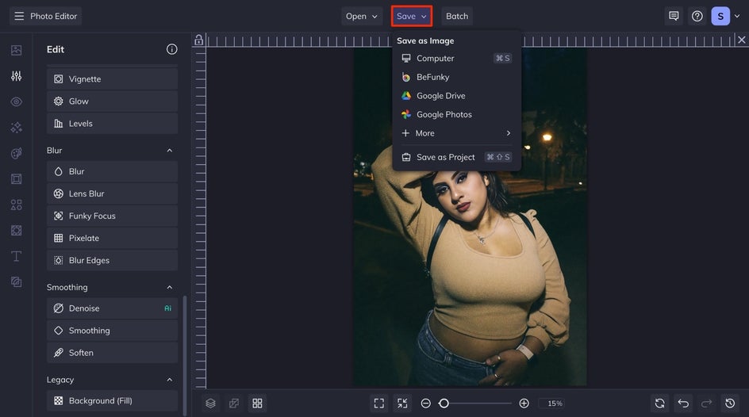Open the Open dropdown menu
Screen dimensions: 749x417
tap(362, 16)
